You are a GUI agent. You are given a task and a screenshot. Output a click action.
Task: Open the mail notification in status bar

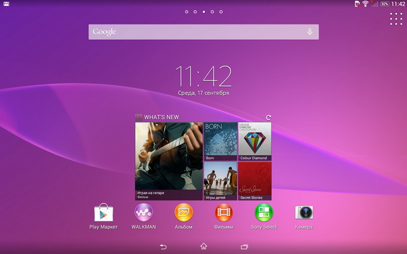point(6,4)
